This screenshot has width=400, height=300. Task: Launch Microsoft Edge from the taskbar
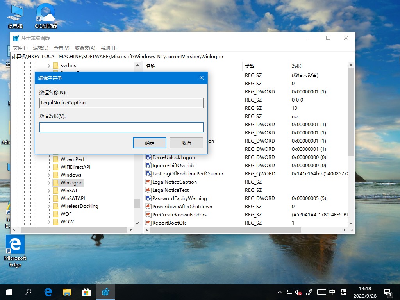(x=48, y=292)
